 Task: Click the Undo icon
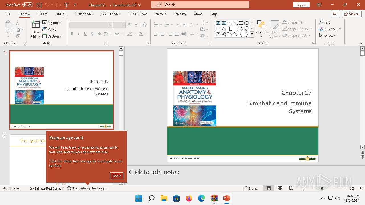point(47,5)
